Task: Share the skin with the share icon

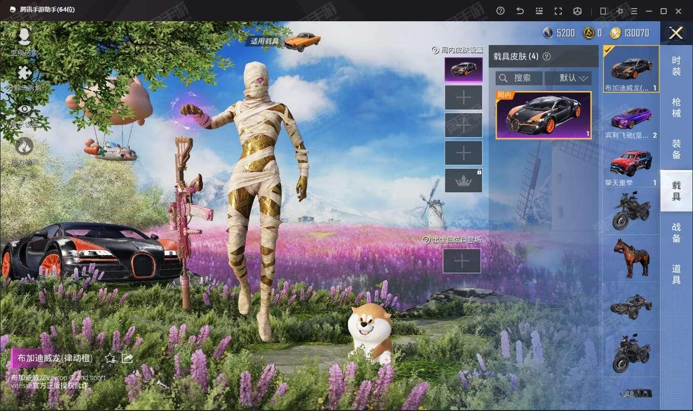Action: pos(127,358)
